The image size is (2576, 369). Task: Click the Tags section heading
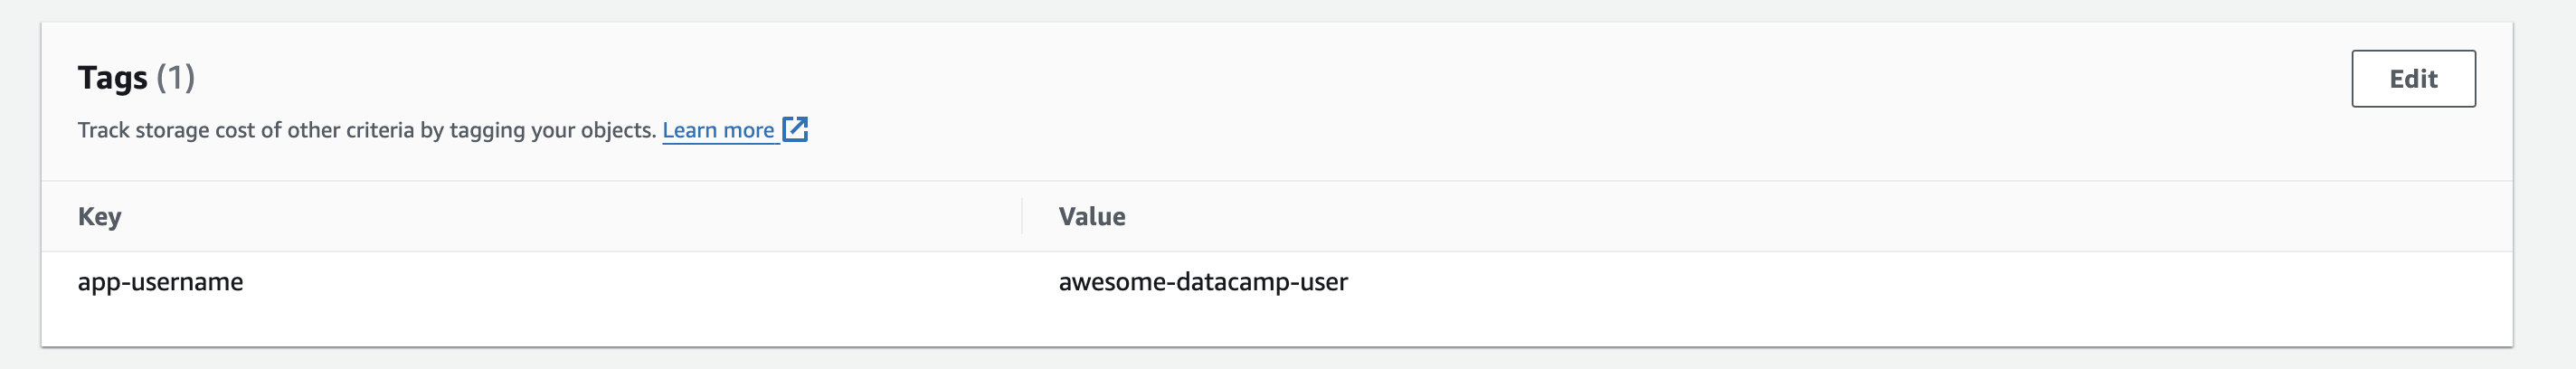(x=113, y=78)
